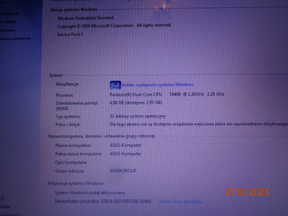Viewport: 288px width, 216px height.
Task: Open the sidebar link ending in 'zdalne'
Action: [x=8, y=22]
